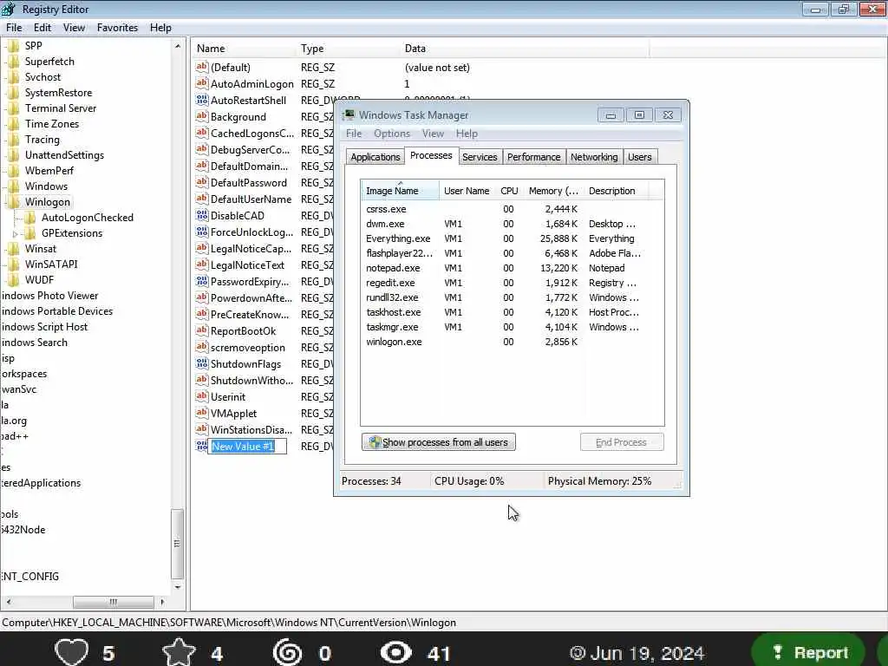Switch to the Users tab
The image size is (888, 666).
[x=640, y=157]
